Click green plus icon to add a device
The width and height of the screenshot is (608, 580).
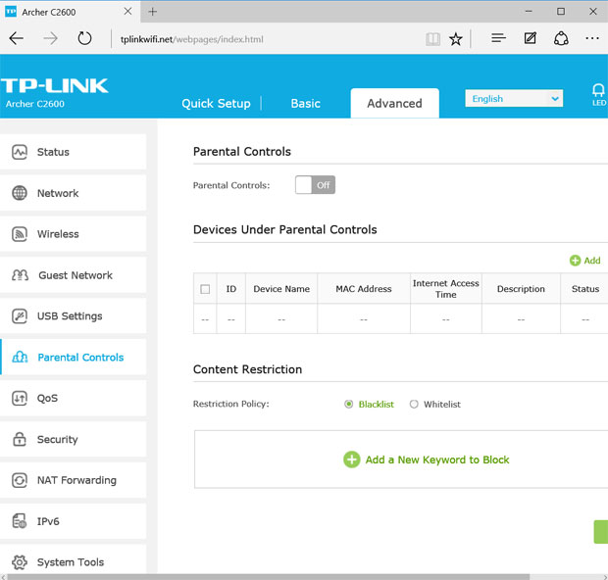coord(575,261)
